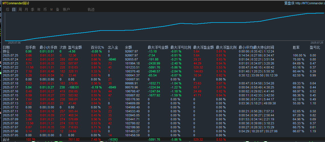The width and height of the screenshot is (325, 142).
Task: Click the 856.65 profit amount cell
Action: coord(73,91)
